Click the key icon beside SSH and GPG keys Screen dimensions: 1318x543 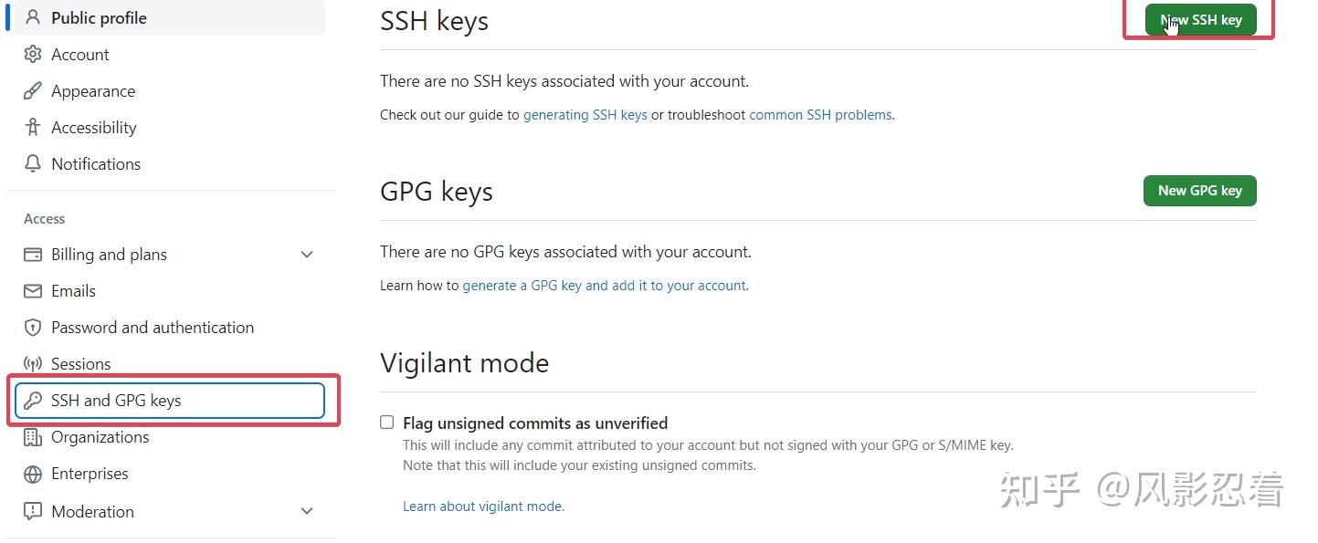tap(35, 400)
